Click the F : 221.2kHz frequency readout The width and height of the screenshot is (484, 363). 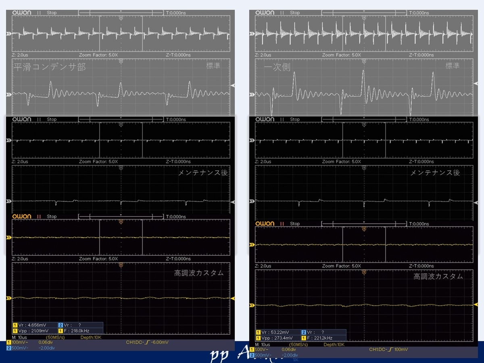click(319, 338)
